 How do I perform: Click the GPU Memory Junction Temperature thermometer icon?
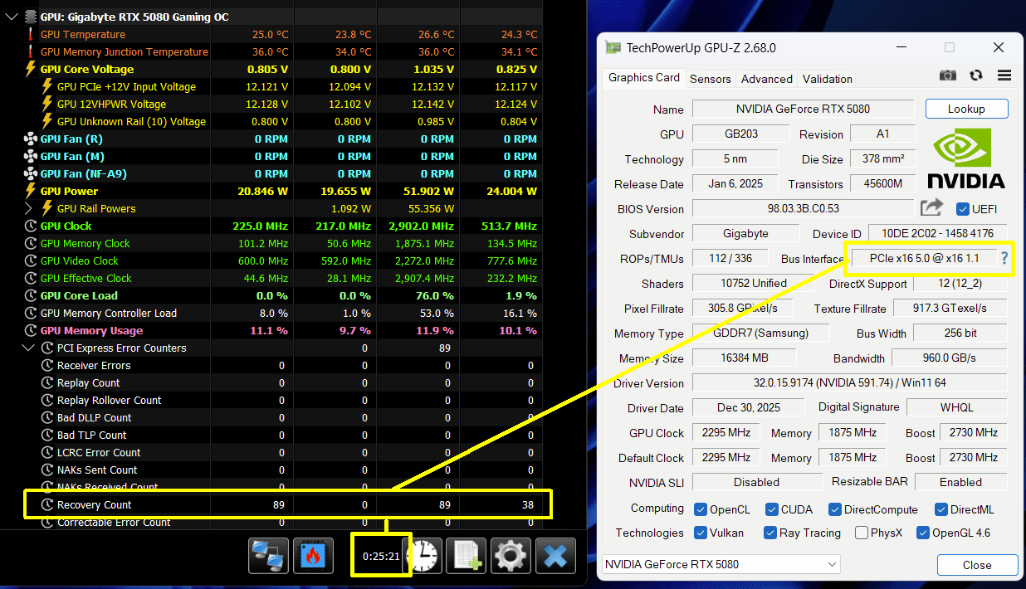[x=31, y=51]
